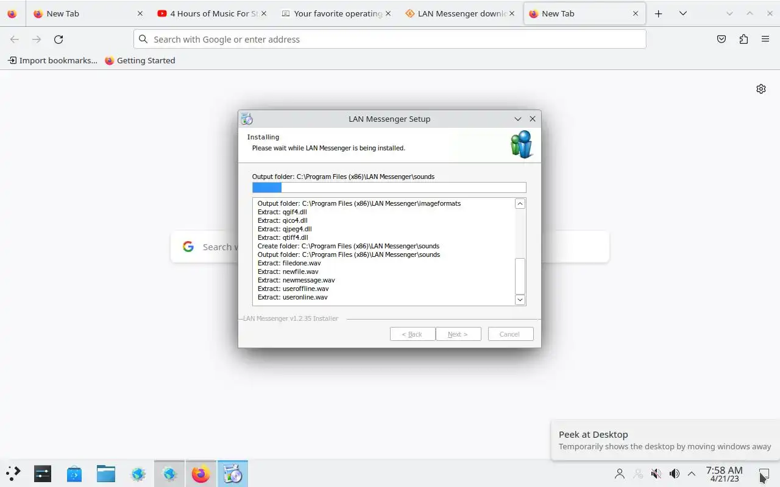Close the LAN Messenger Setup window
Image resolution: width=780 pixels, height=487 pixels.
[x=533, y=119]
